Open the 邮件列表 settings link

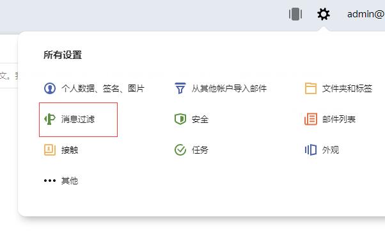coord(339,119)
